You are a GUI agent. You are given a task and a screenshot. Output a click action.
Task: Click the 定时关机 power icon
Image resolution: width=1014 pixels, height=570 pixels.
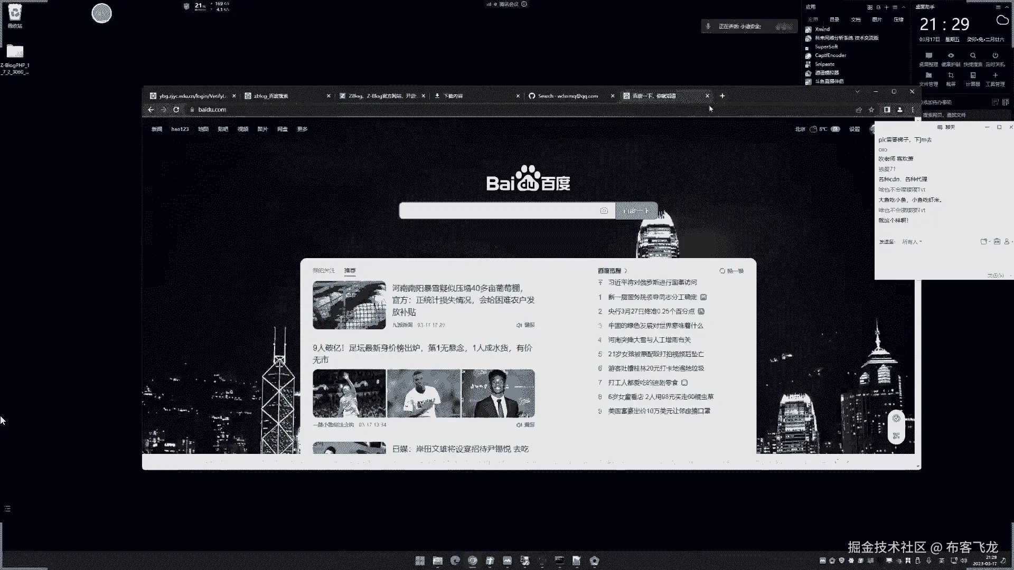click(995, 56)
